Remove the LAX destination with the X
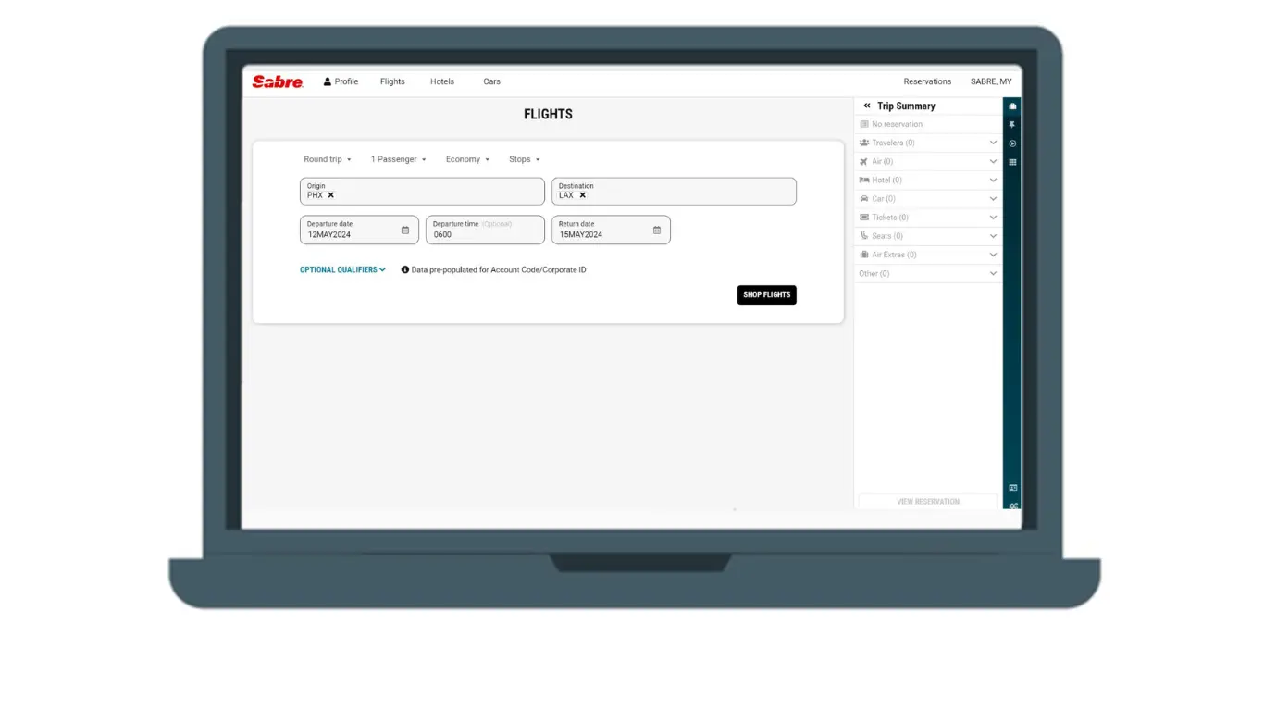The image size is (1264, 711). (x=582, y=195)
